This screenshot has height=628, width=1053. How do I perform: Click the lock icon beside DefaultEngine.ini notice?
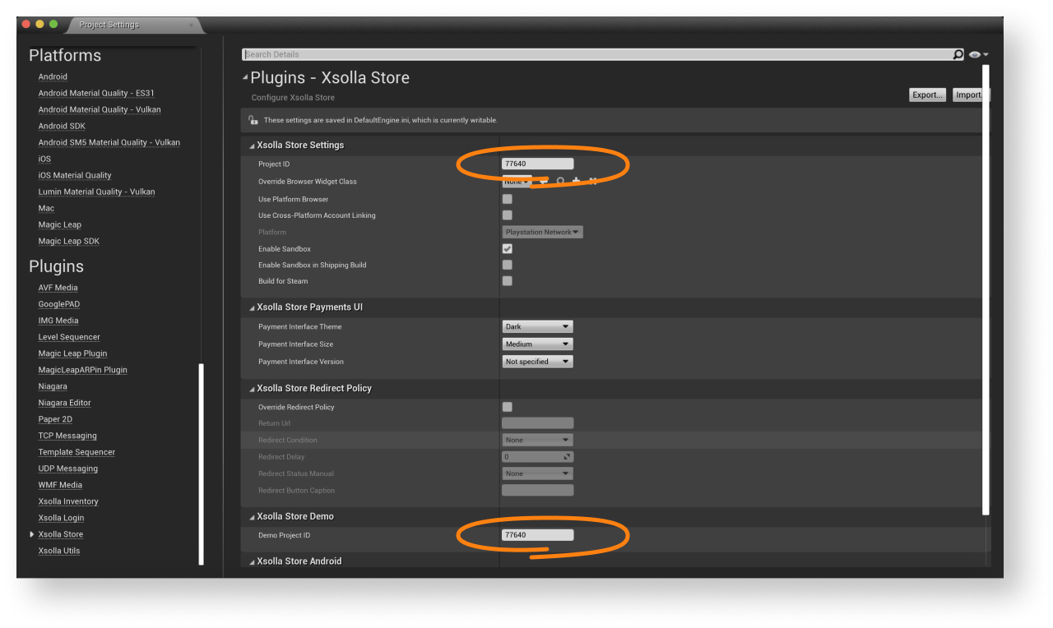(253, 120)
